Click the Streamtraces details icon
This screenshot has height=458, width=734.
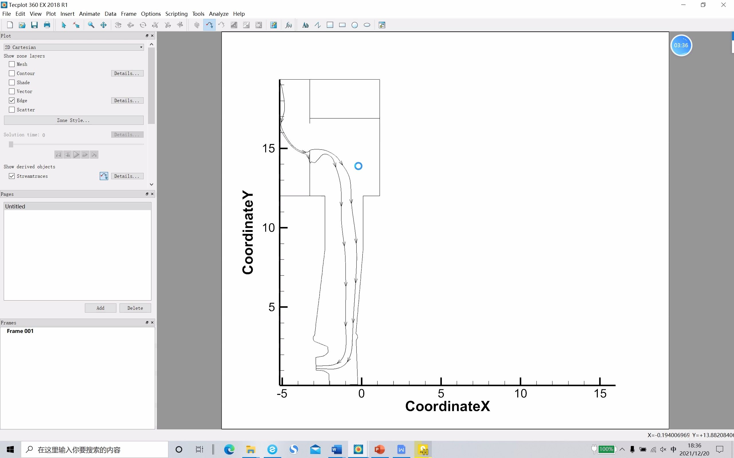coord(104,176)
